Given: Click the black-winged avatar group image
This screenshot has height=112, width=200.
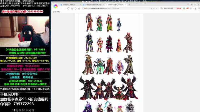Looking at the screenshot, I should 109,88.
